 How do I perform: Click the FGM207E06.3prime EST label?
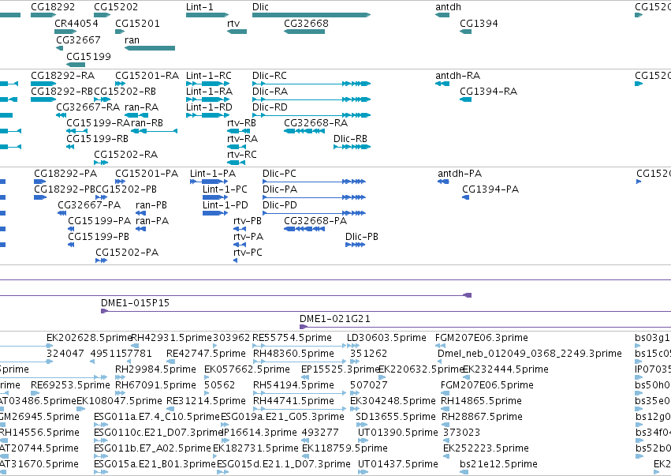[x=482, y=338]
